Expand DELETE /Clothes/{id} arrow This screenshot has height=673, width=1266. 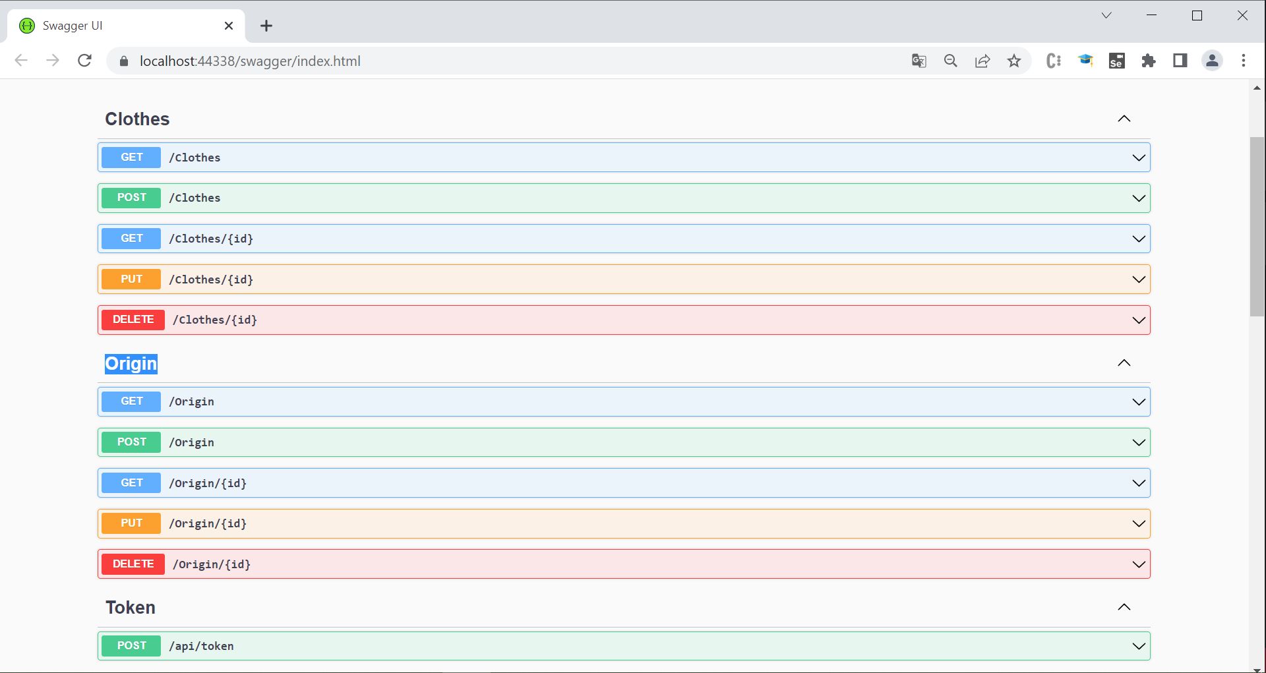pos(1139,320)
